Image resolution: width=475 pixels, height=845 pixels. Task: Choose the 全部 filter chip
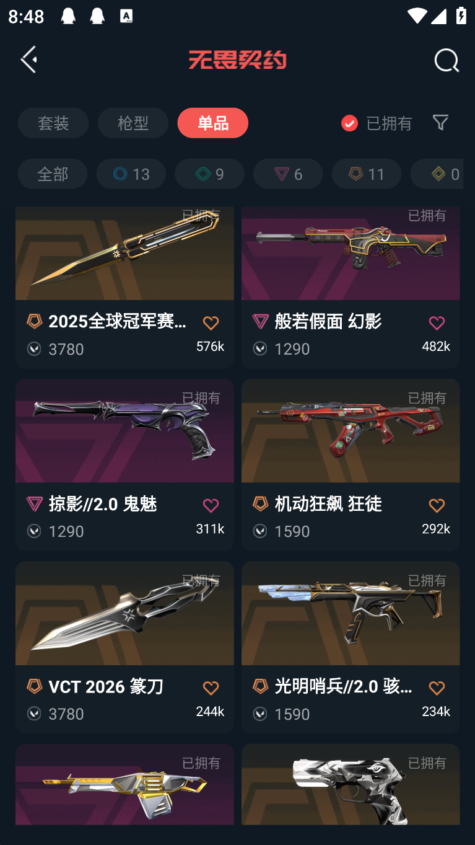tap(53, 174)
